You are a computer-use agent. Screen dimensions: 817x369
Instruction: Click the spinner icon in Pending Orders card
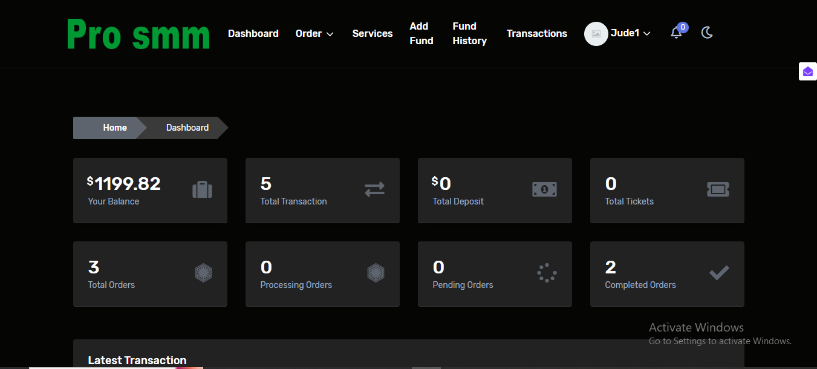547,273
